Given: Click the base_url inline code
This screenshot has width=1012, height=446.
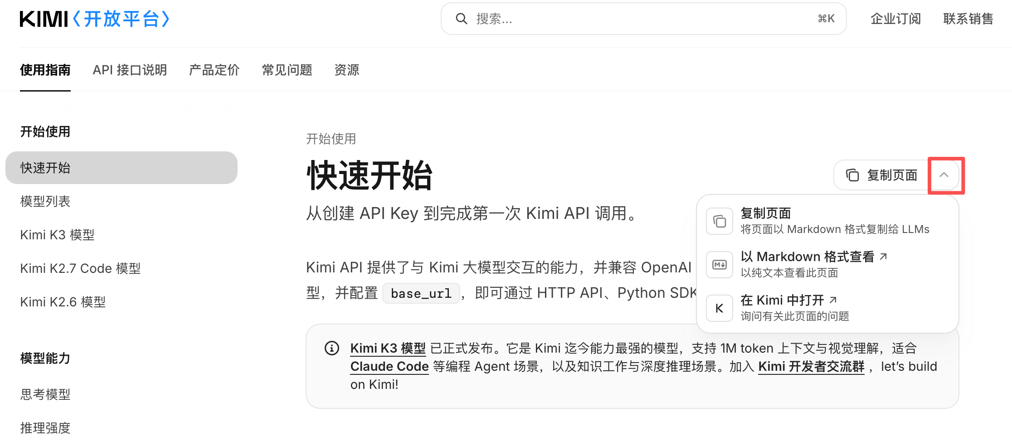Looking at the screenshot, I should point(421,293).
